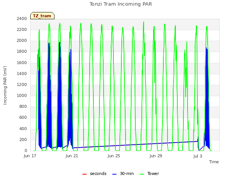
Task: Click the TZ_tram label box
Action: pos(42,16)
